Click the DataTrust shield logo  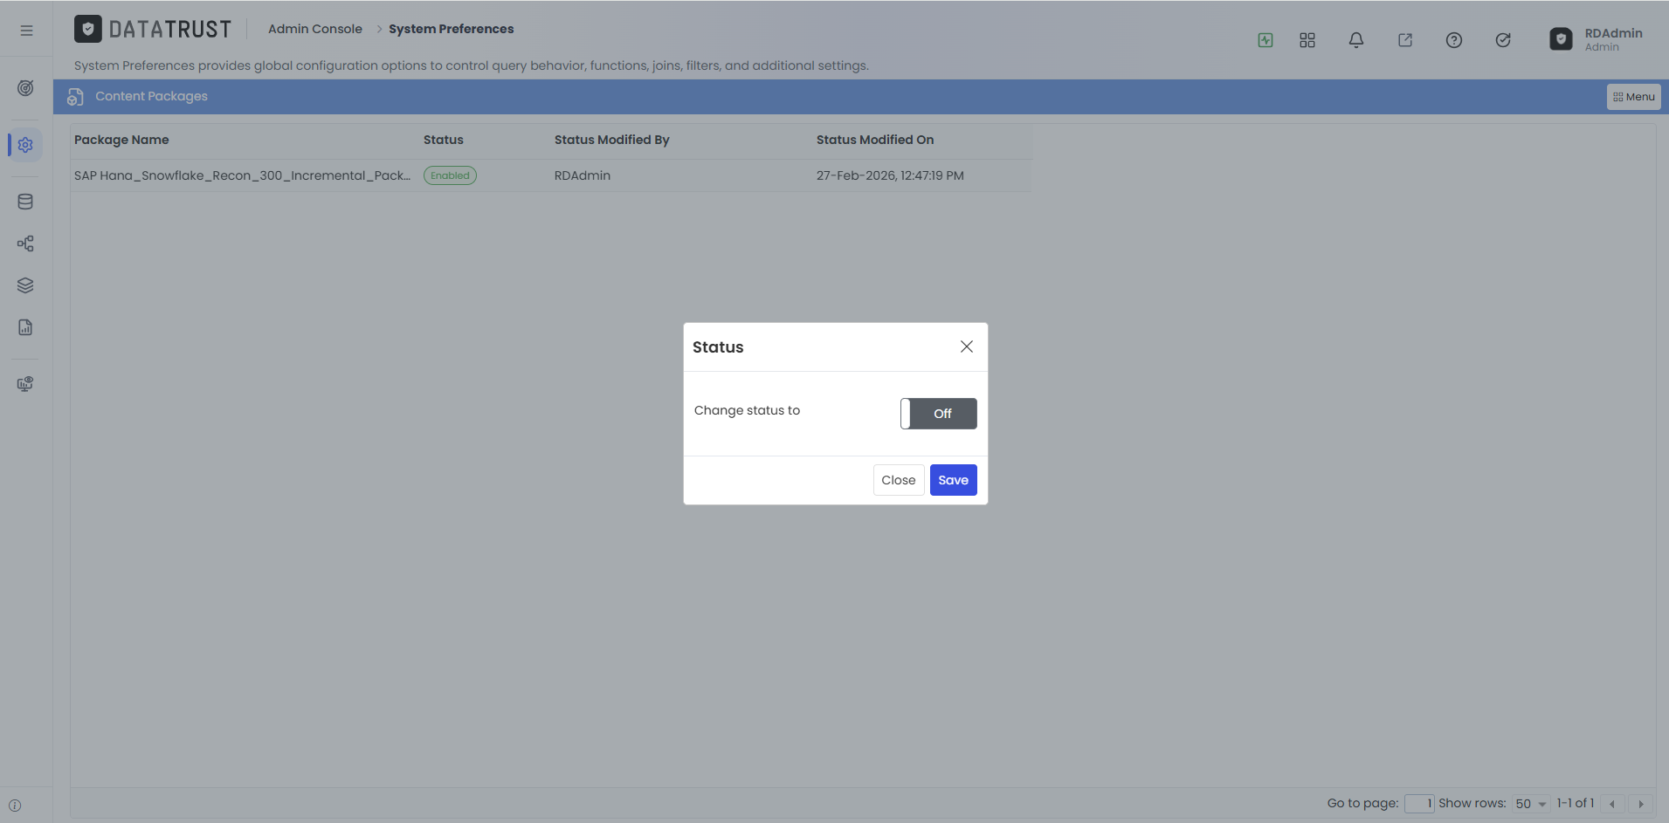88,29
